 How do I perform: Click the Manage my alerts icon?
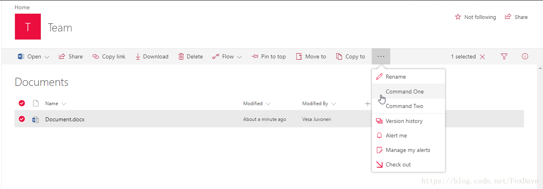pos(379,150)
